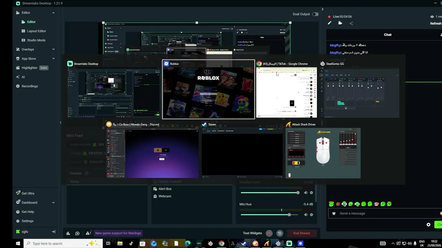Mute the Mic/Aux audio source
Viewport: 442px width, 248px height.
306,215
